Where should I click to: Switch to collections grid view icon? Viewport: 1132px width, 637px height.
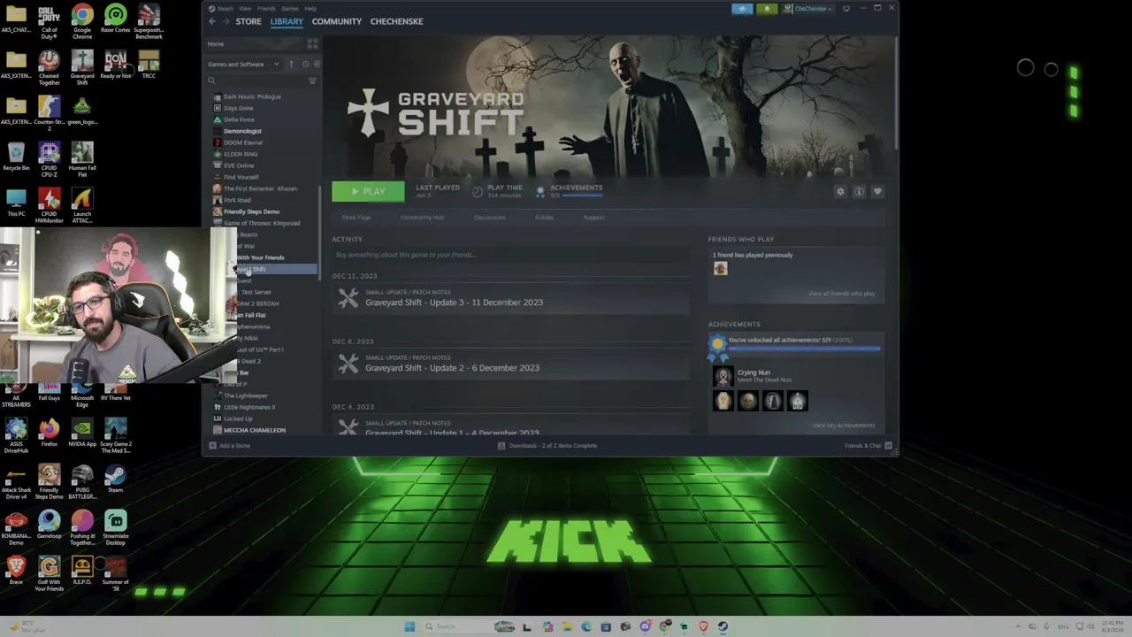pyautogui.click(x=312, y=44)
